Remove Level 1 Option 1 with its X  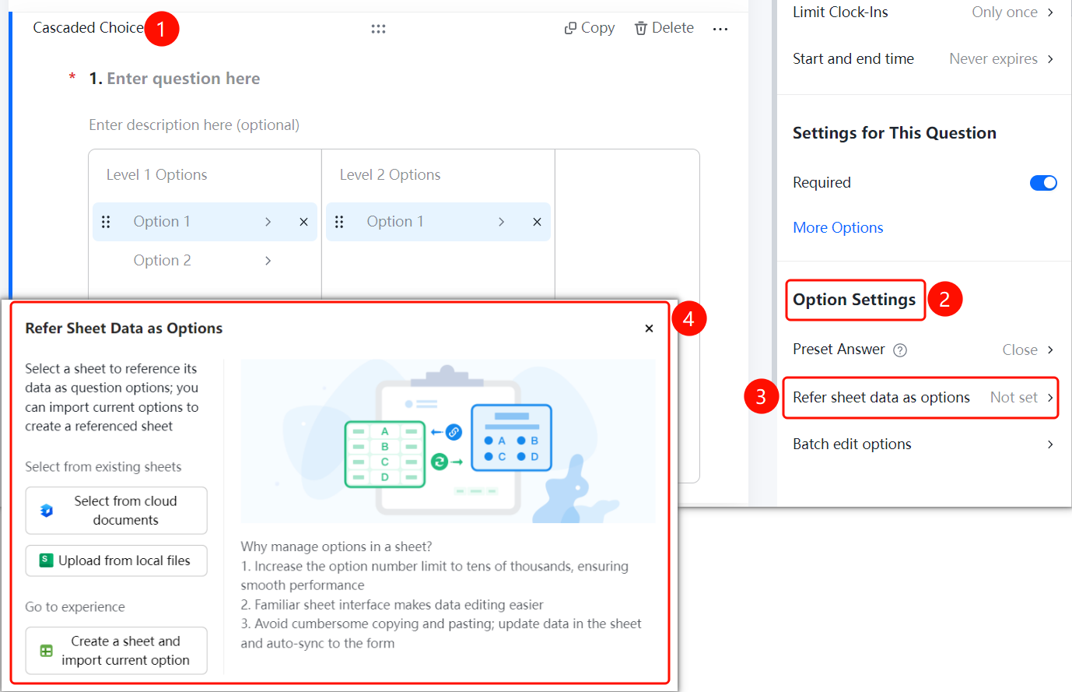pos(303,222)
